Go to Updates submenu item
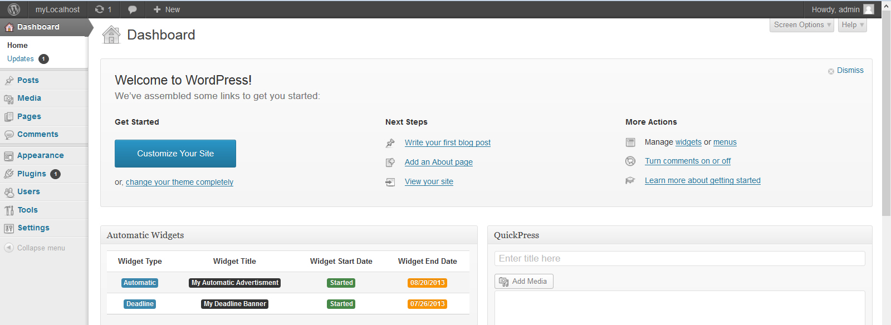 (21, 58)
